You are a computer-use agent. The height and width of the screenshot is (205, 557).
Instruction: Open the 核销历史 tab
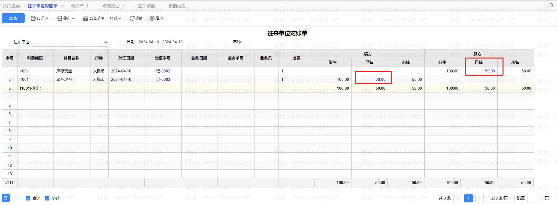(x=177, y=6)
